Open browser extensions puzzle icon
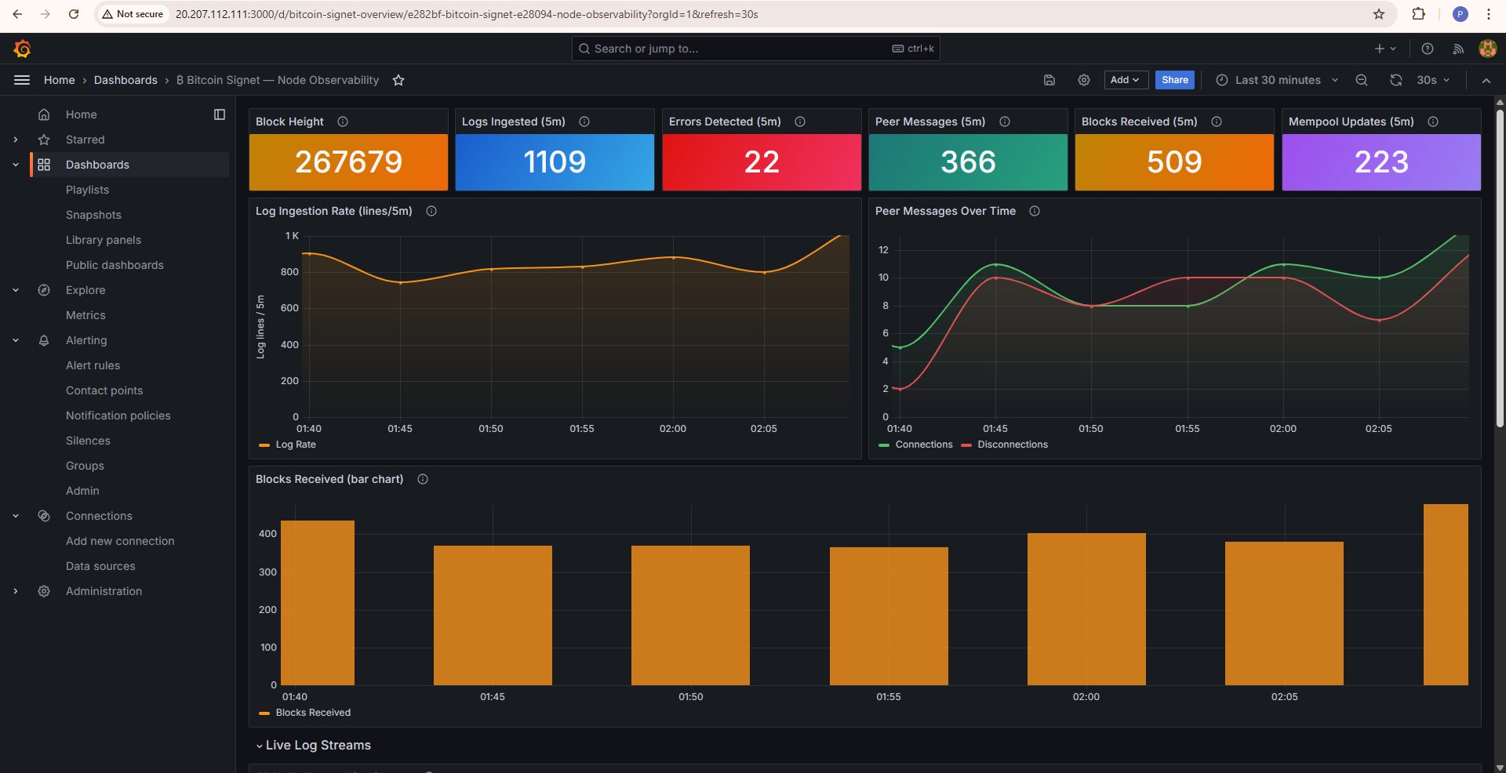Image resolution: width=1506 pixels, height=773 pixels. pyautogui.click(x=1419, y=14)
